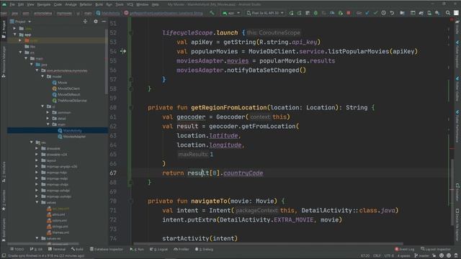The height and width of the screenshot is (259, 461).
Task: Click the MainActivity breadcrumb in navigation bar
Action: click(x=108, y=13)
